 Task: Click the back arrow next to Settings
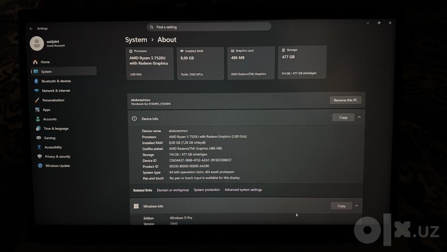point(31,29)
